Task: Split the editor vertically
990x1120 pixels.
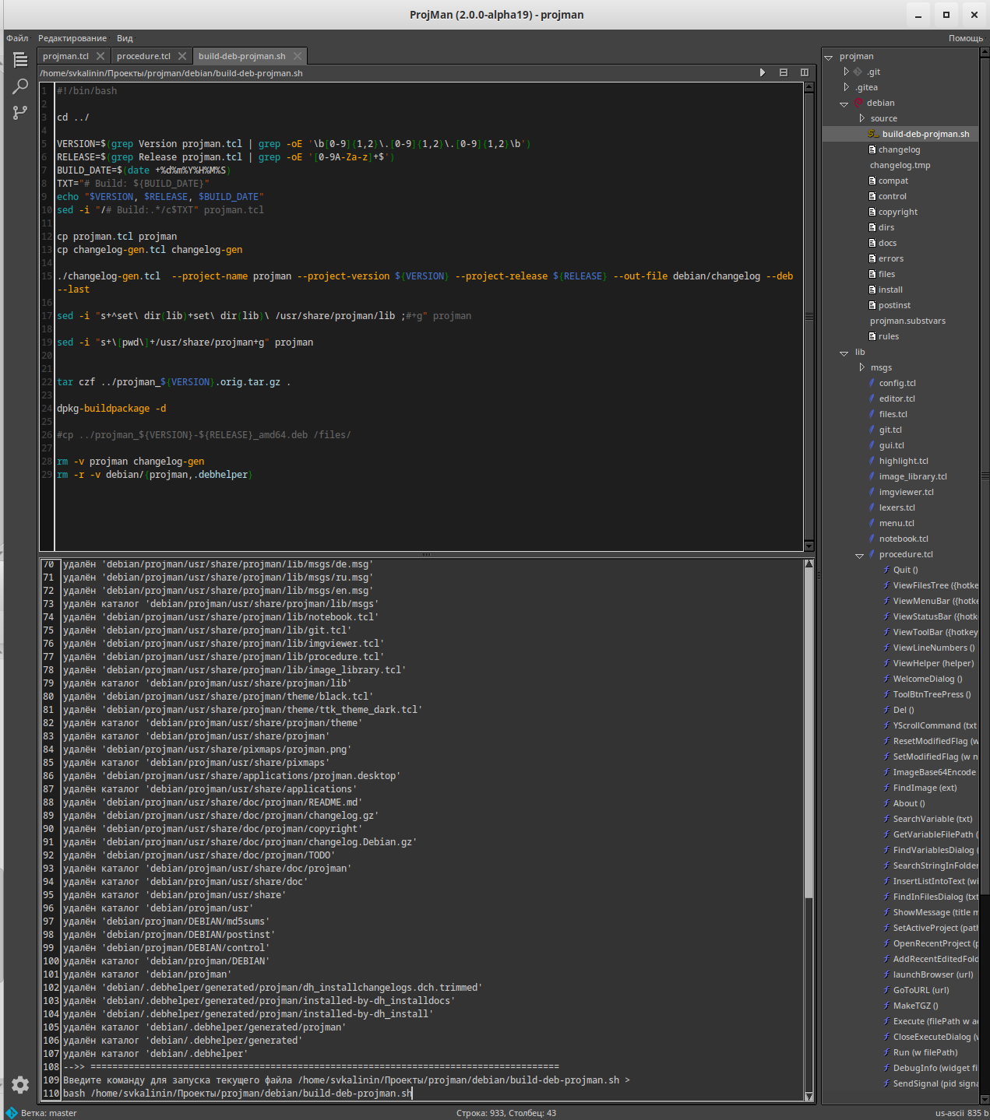Action: pos(804,72)
